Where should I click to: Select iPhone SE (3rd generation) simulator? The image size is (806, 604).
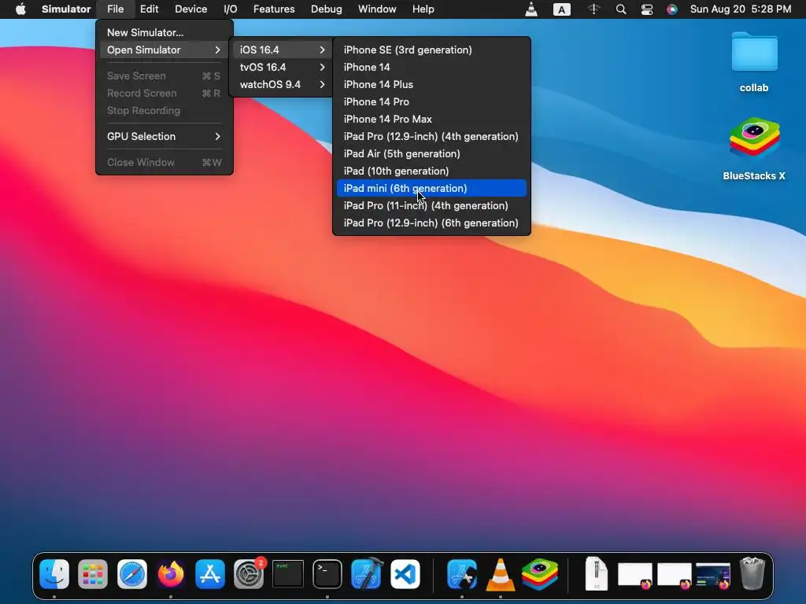pyautogui.click(x=432, y=50)
